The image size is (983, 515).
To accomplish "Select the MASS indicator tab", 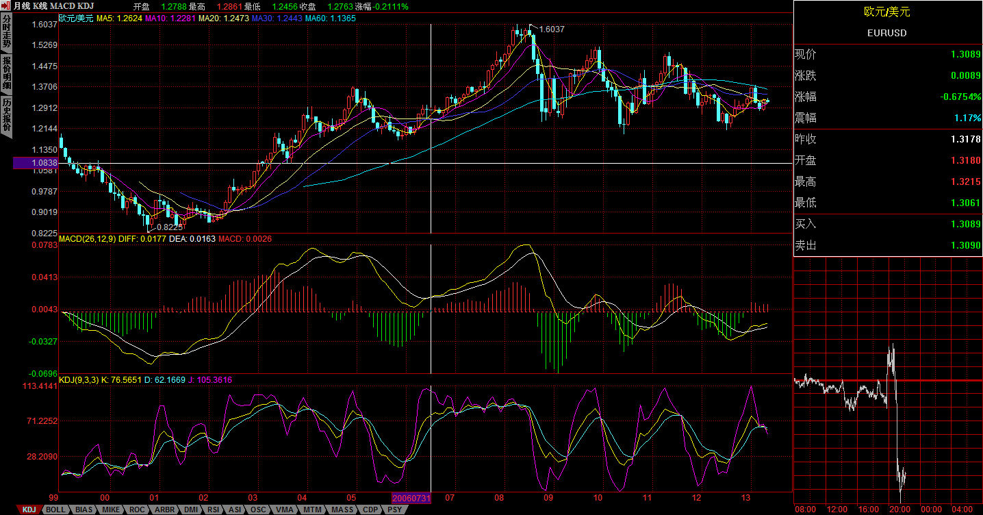I will [342, 510].
